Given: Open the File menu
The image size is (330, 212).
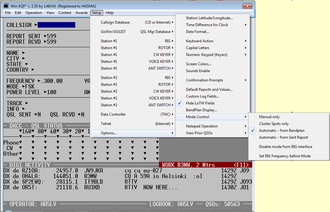Looking at the screenshot, I should pyautogui.click(x=8, y=13).
